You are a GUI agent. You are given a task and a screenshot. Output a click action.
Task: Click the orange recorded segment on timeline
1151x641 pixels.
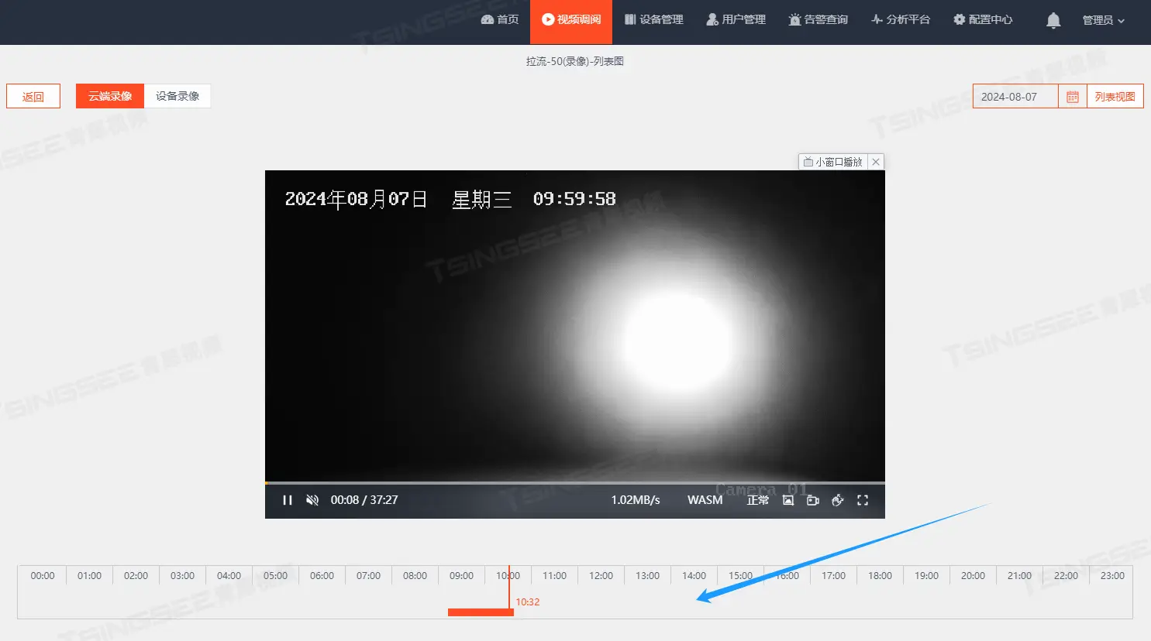click(481, 612)
